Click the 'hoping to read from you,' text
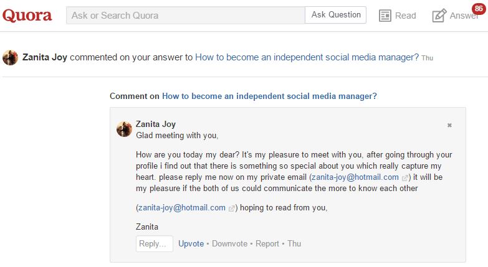 (284, 208)
